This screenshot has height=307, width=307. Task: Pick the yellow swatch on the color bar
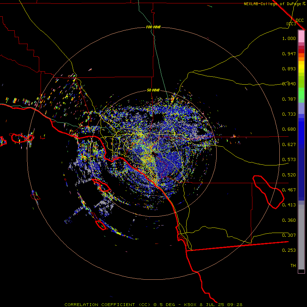(x=301, y=67)
